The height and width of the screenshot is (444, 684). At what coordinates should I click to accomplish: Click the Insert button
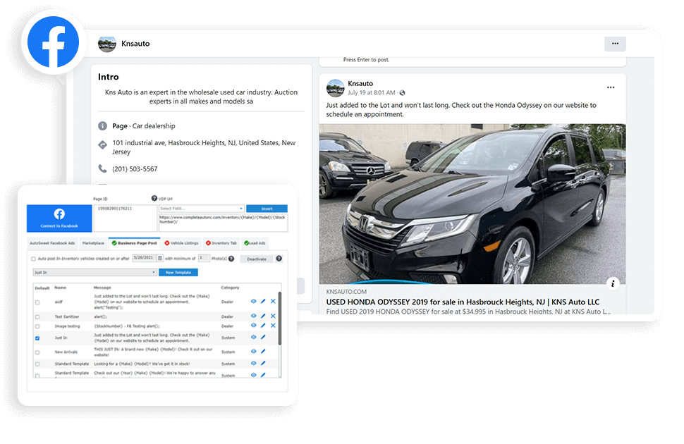click(267, 209)
